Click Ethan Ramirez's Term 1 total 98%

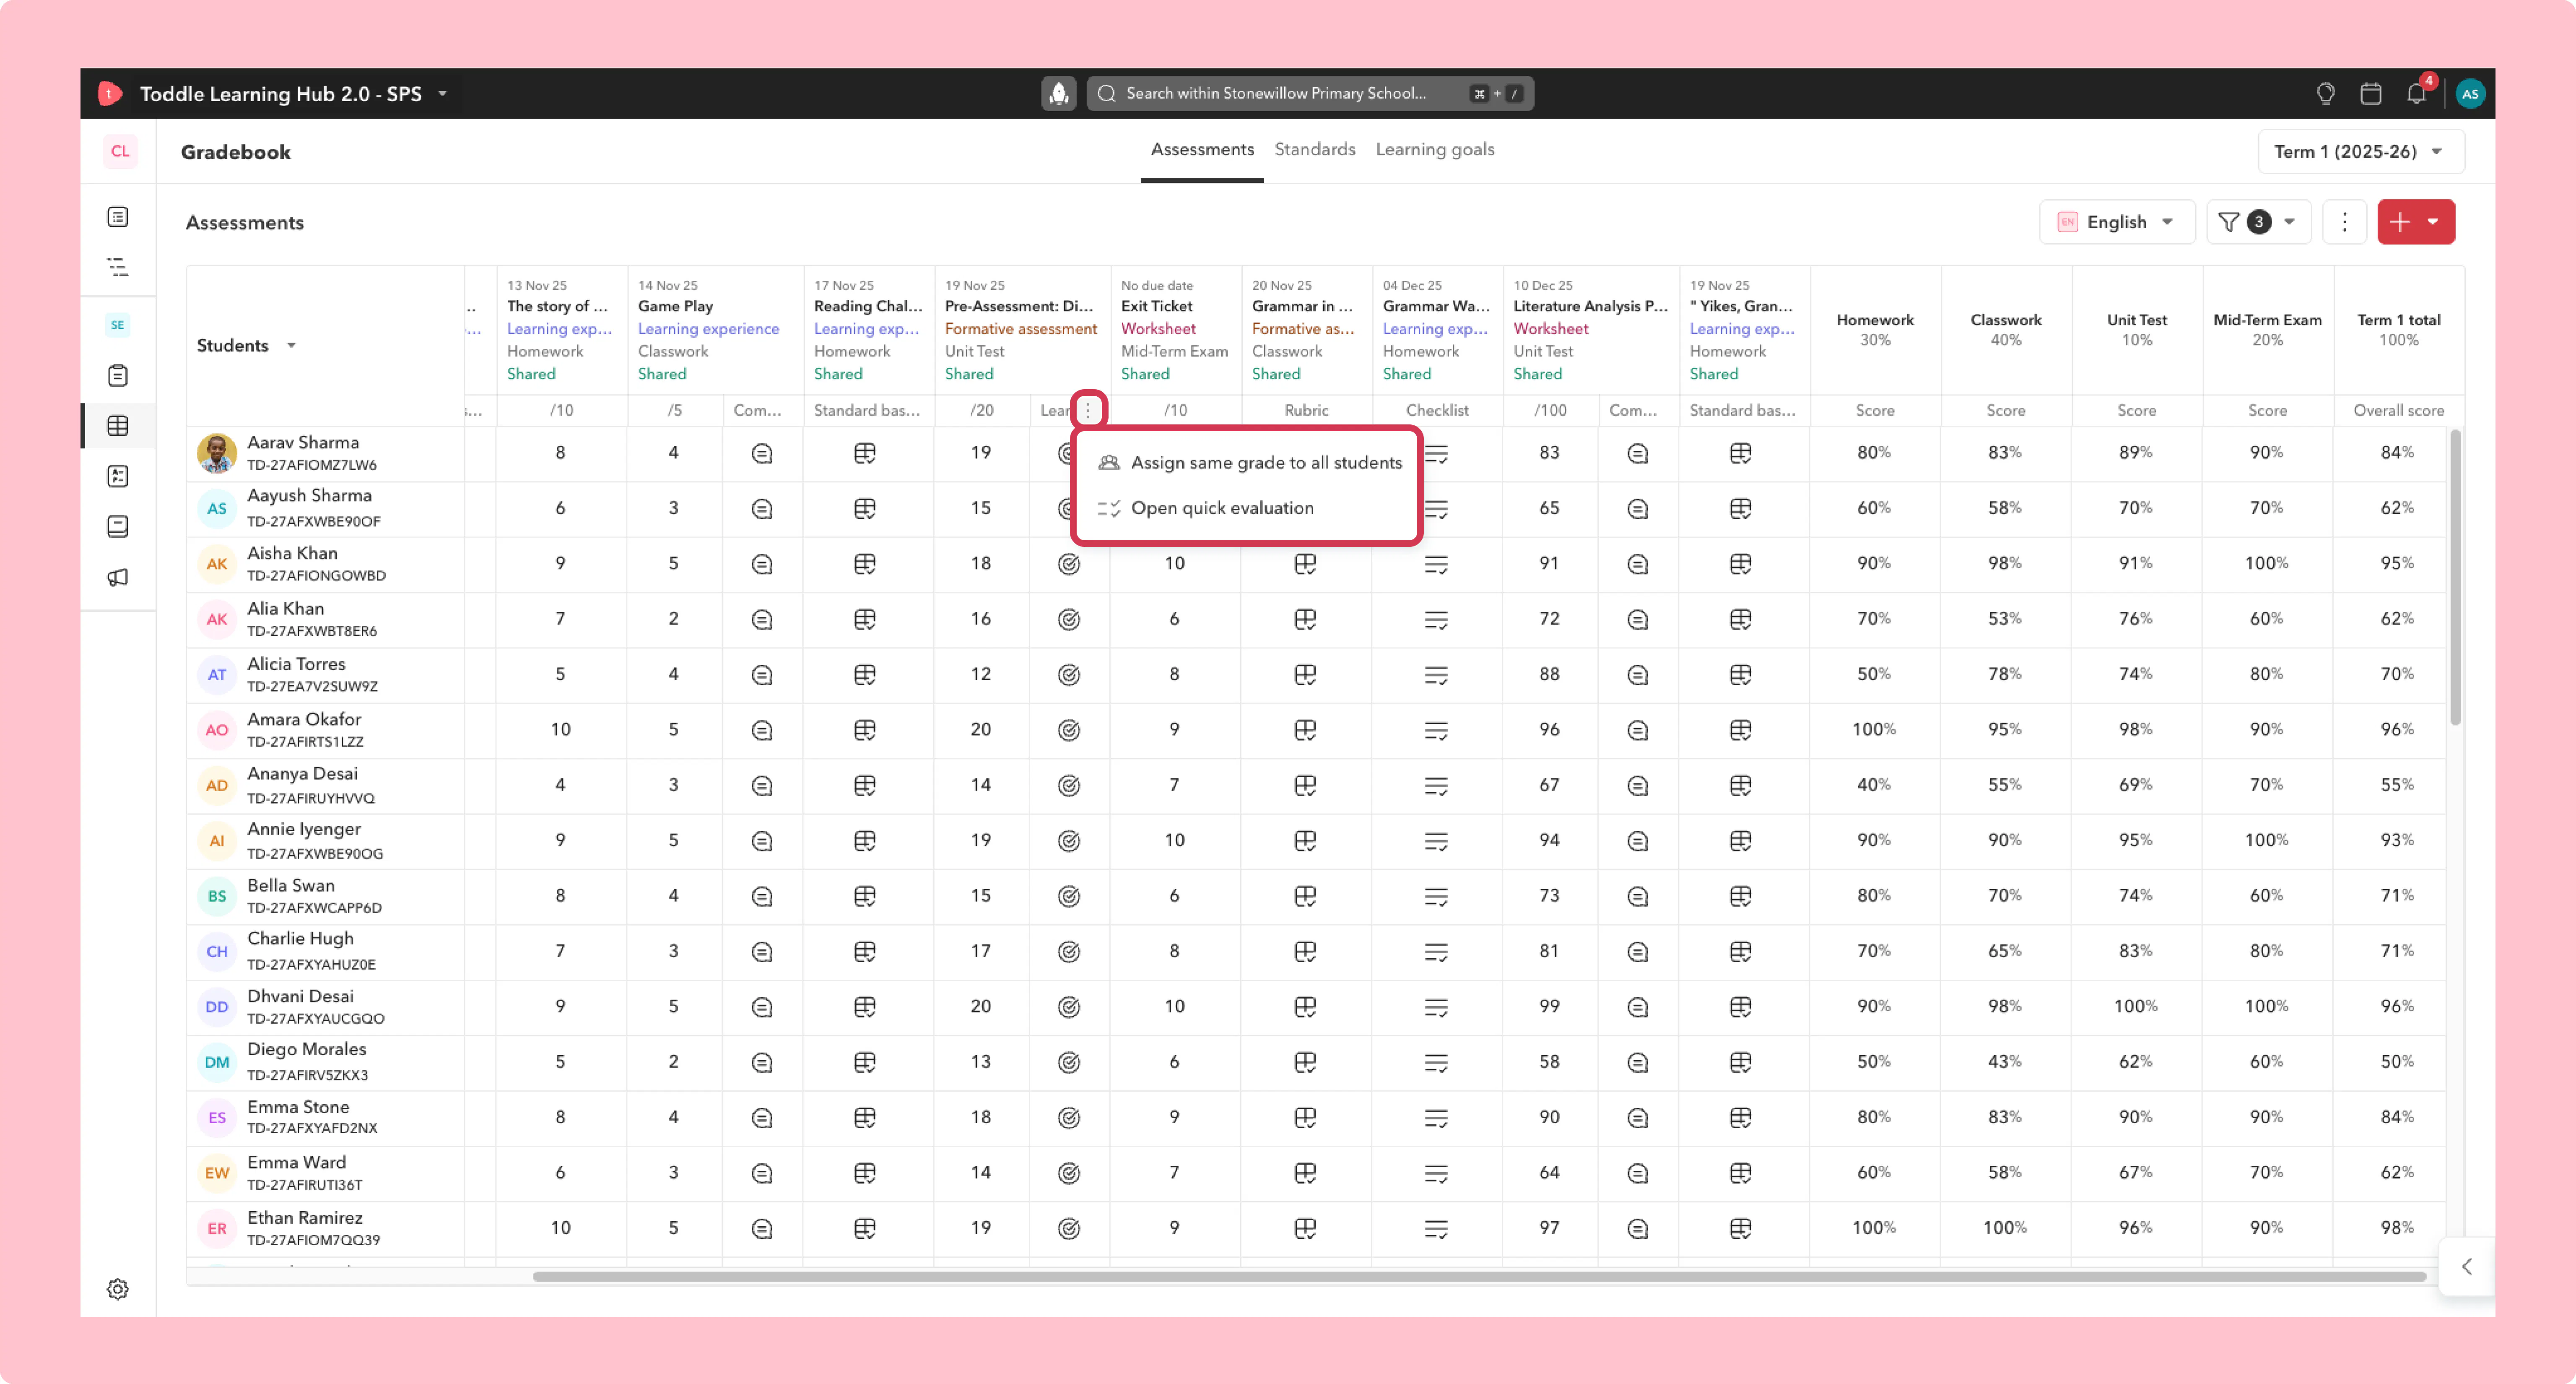pos(2397,1227)
